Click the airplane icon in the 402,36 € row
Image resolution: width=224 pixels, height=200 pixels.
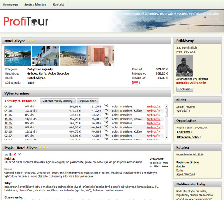click(106, 127)
